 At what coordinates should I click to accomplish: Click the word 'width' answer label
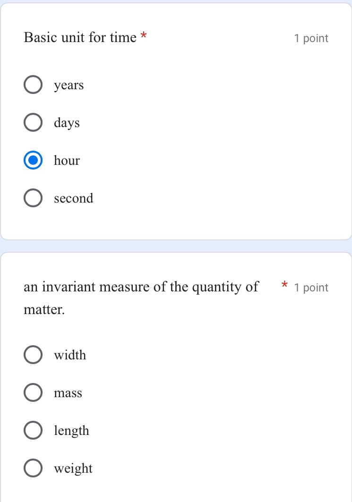pos(70,355)
